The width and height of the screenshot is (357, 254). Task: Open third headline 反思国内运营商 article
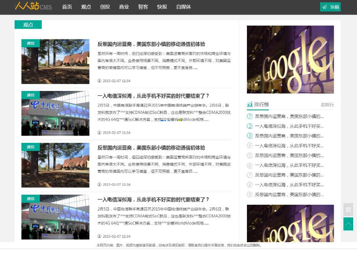click(x=151, y=148)
